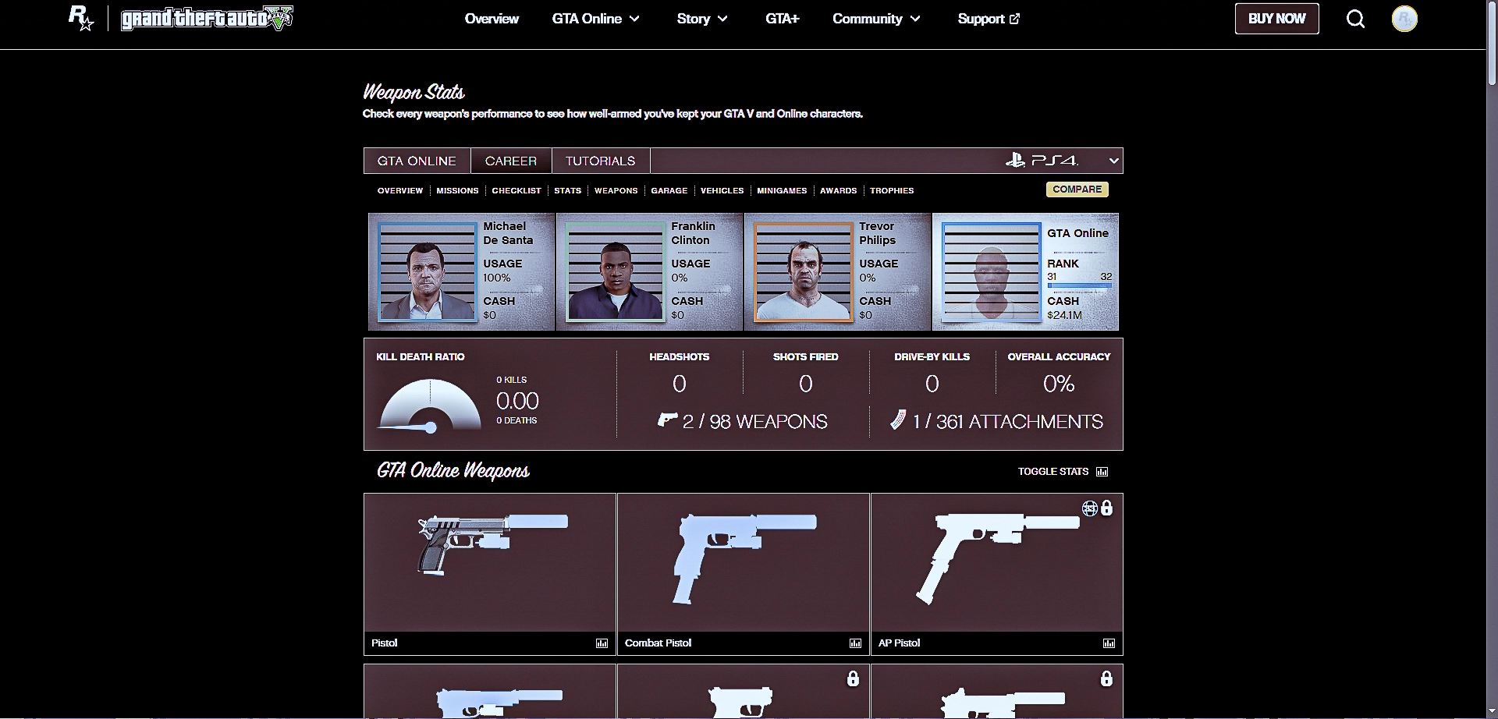Click the GTA Online rank progress bar
The height and width of the screenshot is (719, 1498).
pyautogui.click(x=1079, y=286)
